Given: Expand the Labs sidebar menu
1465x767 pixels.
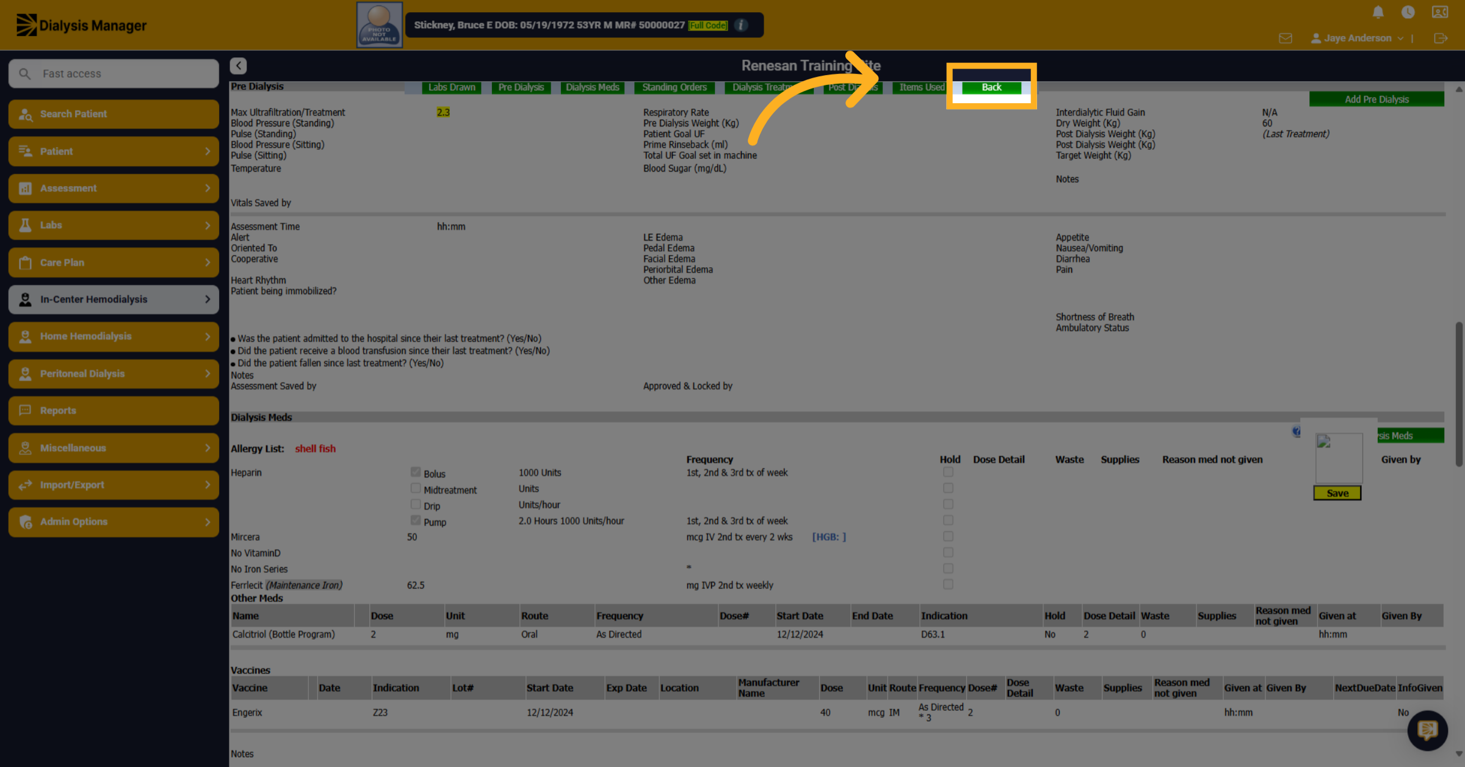Looking at the screenshot, I should [x=114, y=225].
